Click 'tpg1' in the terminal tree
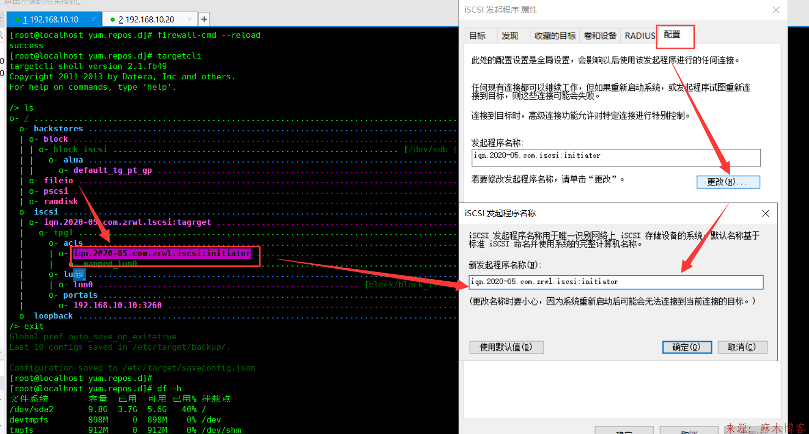809x434 pixels. point(63,233)
